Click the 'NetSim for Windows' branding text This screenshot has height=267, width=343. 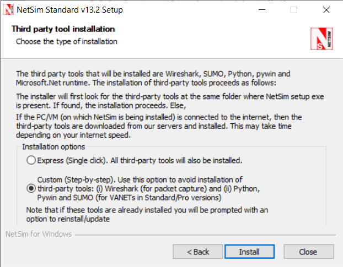coord(39,235)
